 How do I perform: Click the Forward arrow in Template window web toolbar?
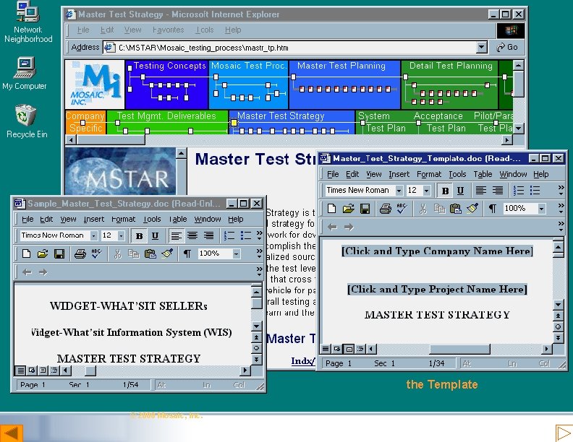coord(349,227)
